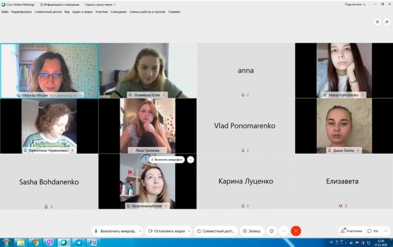End the meeting with the red button
Viewport: 393px width, 247px height.
pyautogui.click(x=296, y=231)
